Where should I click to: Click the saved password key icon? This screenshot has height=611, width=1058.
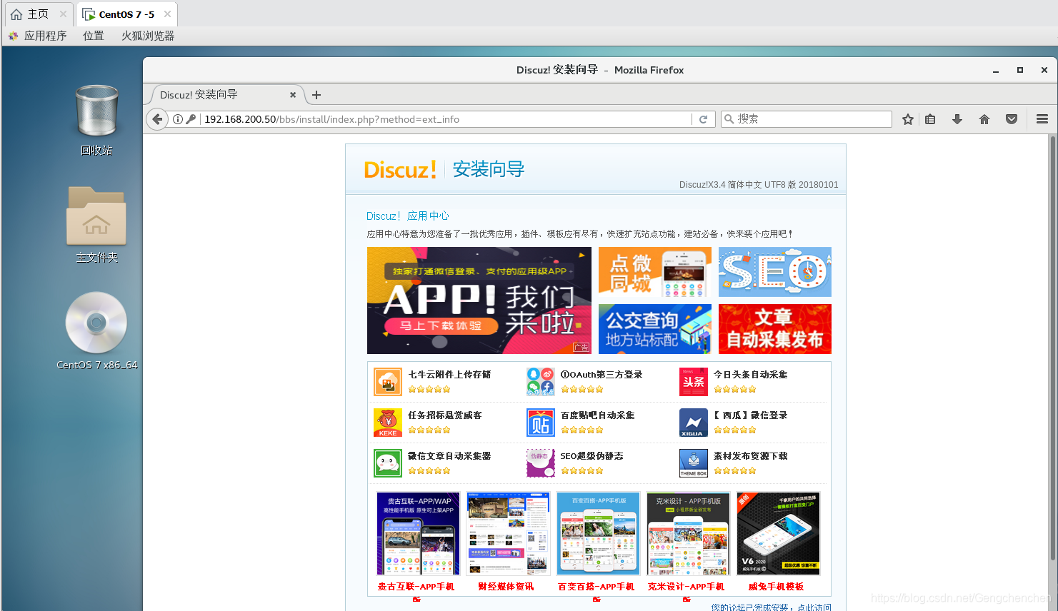pyautogui.click(x=191, y=119)
